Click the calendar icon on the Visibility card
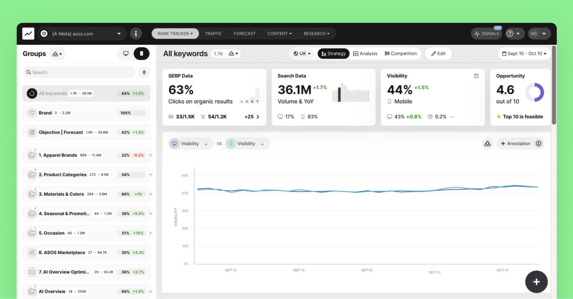Viewport: 573px width, 299px height. point(476,76)
